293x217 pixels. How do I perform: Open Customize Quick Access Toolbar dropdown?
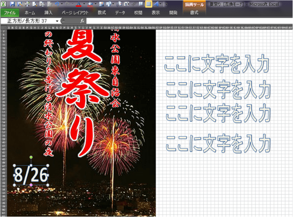[x=166, y=5]
